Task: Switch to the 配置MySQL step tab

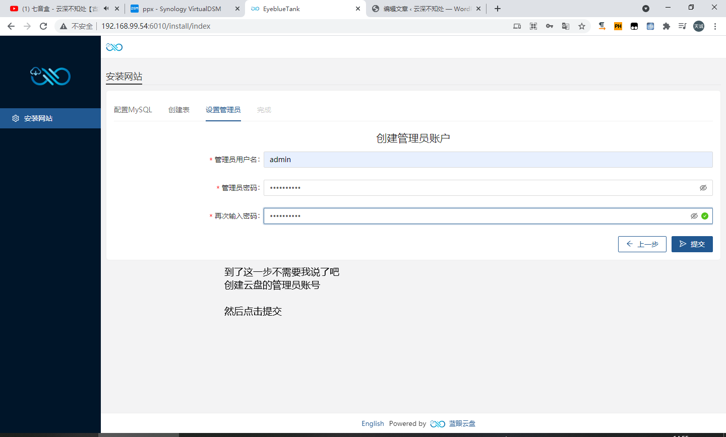Action: click(x=133, y=109)
